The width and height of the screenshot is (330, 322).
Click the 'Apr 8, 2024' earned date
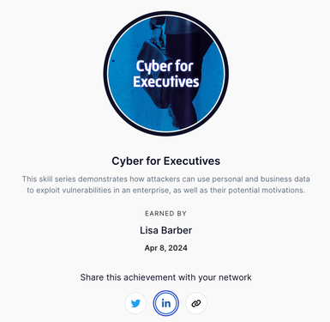[x=166, y=248]
